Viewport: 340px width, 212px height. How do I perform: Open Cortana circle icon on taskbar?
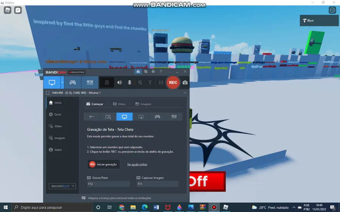pos(98,207)
